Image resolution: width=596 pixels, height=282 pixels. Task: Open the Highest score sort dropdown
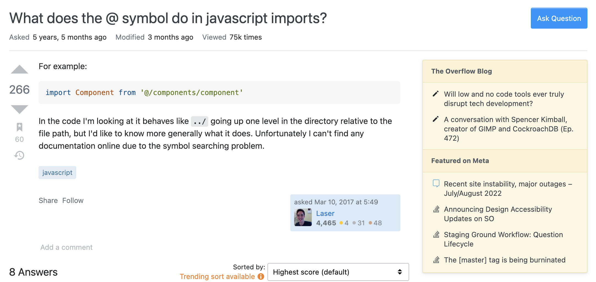tap(338, 272)
